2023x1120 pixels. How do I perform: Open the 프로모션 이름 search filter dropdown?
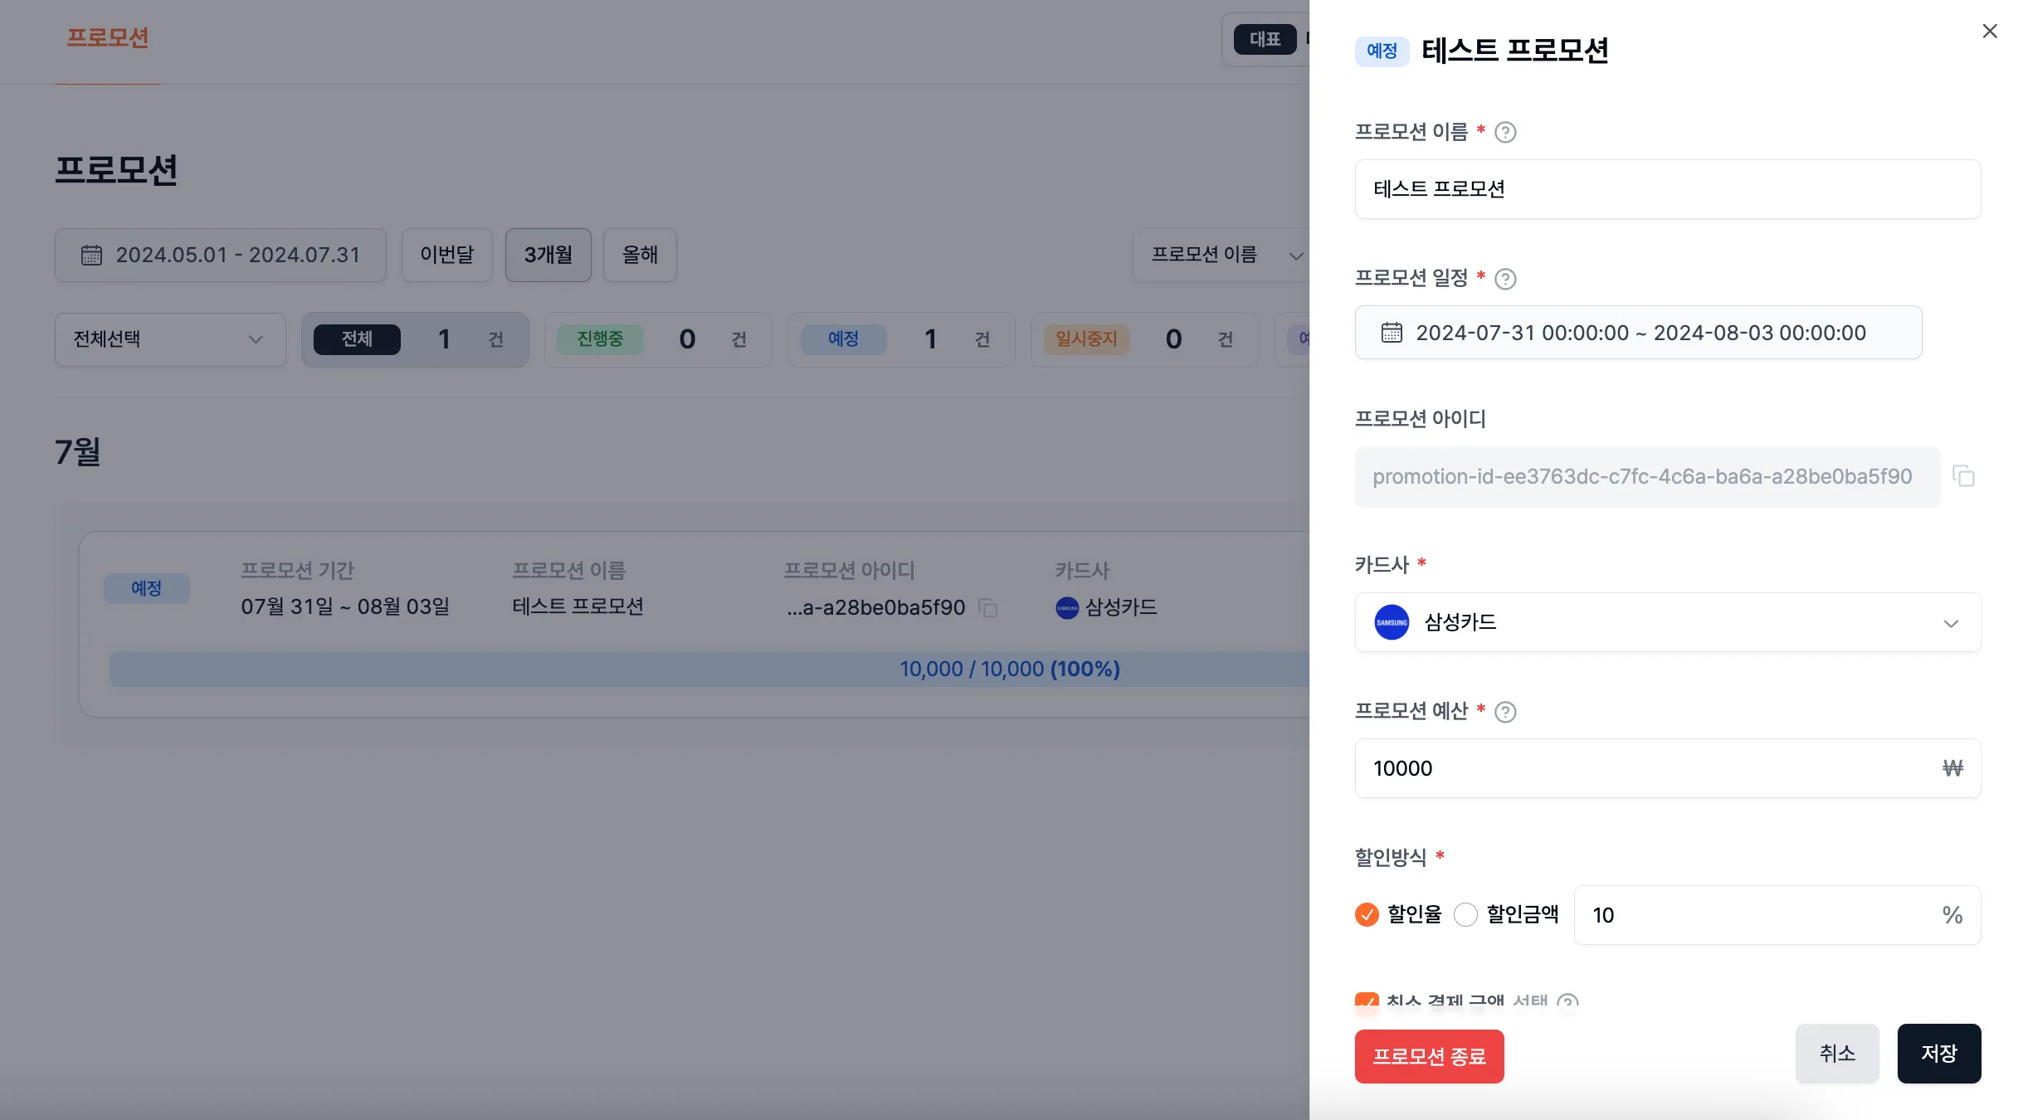(1221, 255)
